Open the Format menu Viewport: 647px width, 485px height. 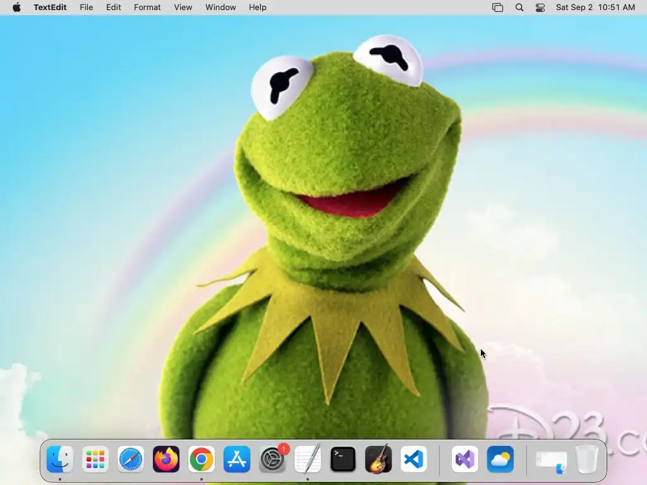coord(147,8)
